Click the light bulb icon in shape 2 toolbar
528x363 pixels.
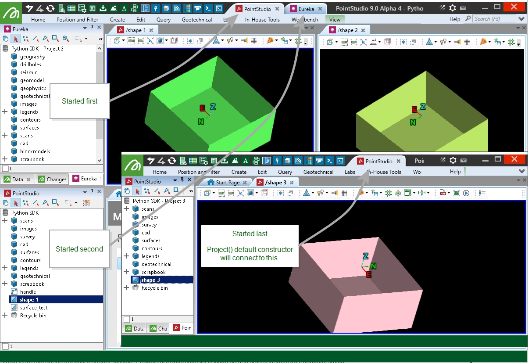443,42
